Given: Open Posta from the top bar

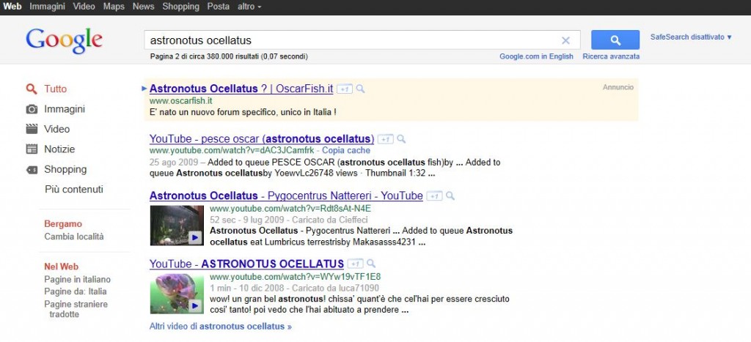Looking at the screenshot, I should point(218,7).
